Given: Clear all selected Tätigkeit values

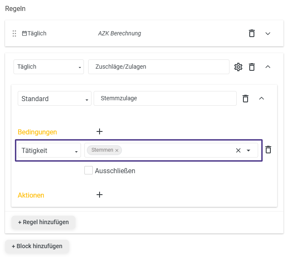Looking at the screenshot, I should click(x=238, y=150).
